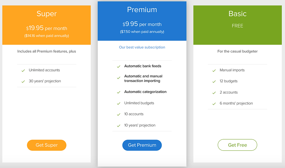The height and width of the screenshot is (168, 285).
Task: Click checkmark next to 30 years' projection
Action: [23, 81]
